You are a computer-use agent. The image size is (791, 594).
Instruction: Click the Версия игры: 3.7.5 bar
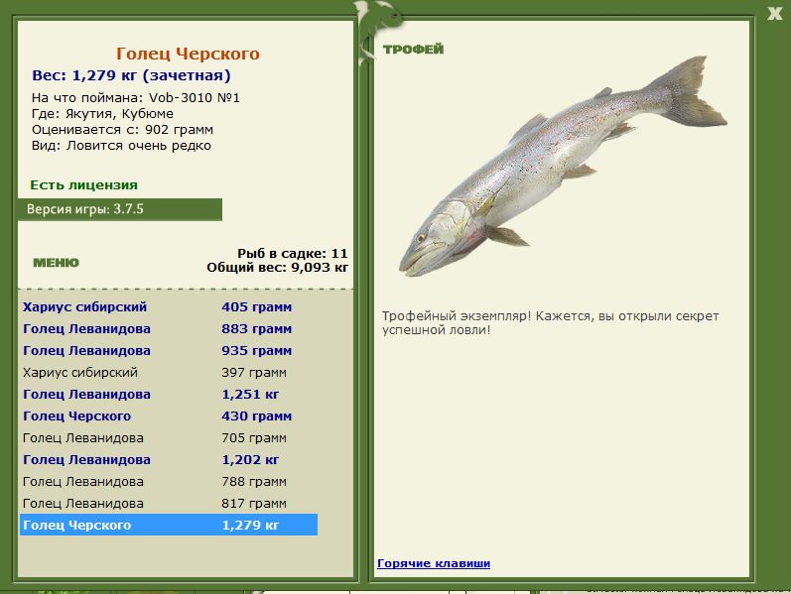[119, 209]
